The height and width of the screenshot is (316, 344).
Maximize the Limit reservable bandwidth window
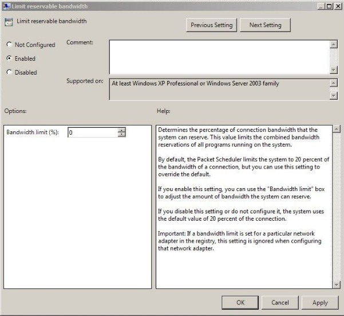[x=329, y=6]
